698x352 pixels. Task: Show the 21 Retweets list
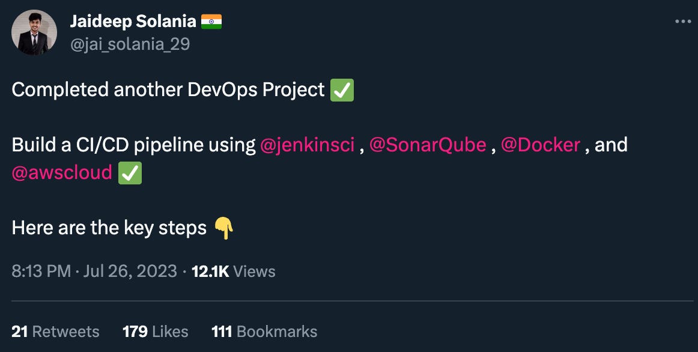click(55, 332)
